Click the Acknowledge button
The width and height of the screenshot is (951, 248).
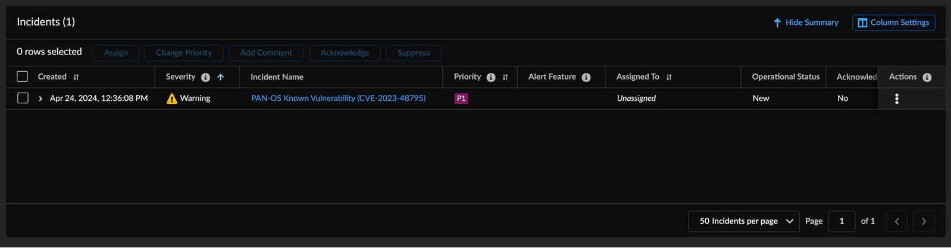click(345, 53)
